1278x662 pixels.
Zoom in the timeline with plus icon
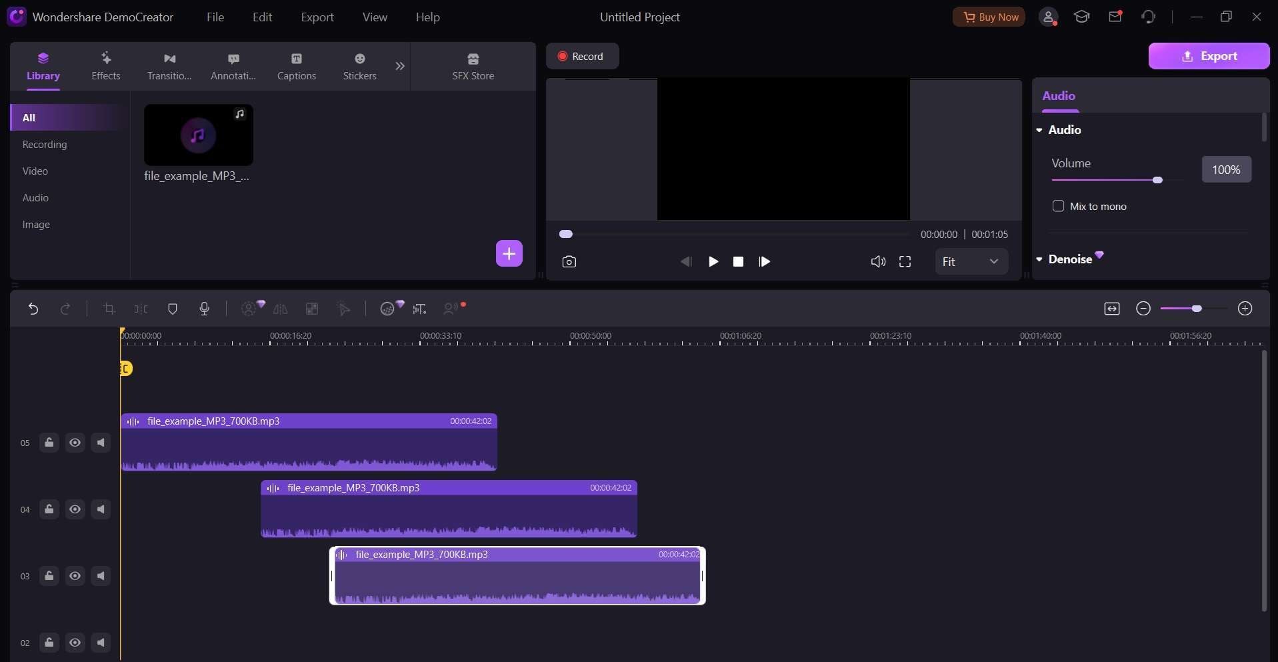coord(1245,309)
